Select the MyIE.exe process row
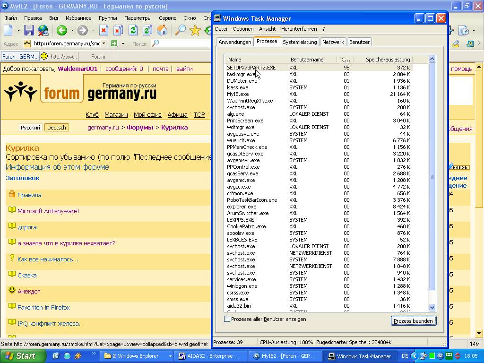 click(319, 94)
